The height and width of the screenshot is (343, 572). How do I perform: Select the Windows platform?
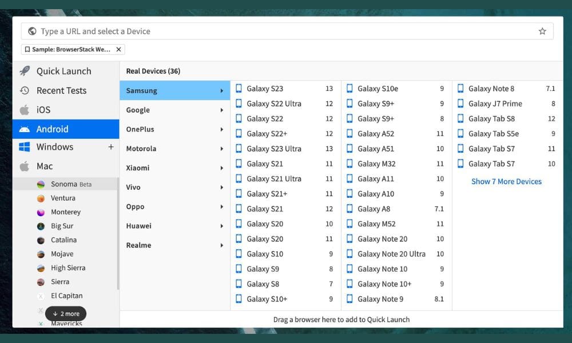[x=66, y=147]
